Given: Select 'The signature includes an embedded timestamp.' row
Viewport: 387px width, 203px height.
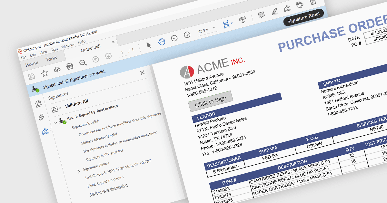Looking at the screenshot, I should (x=121, y=142).
